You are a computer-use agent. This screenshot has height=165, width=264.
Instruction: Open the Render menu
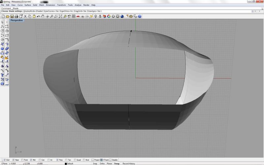tap(86, 5)
